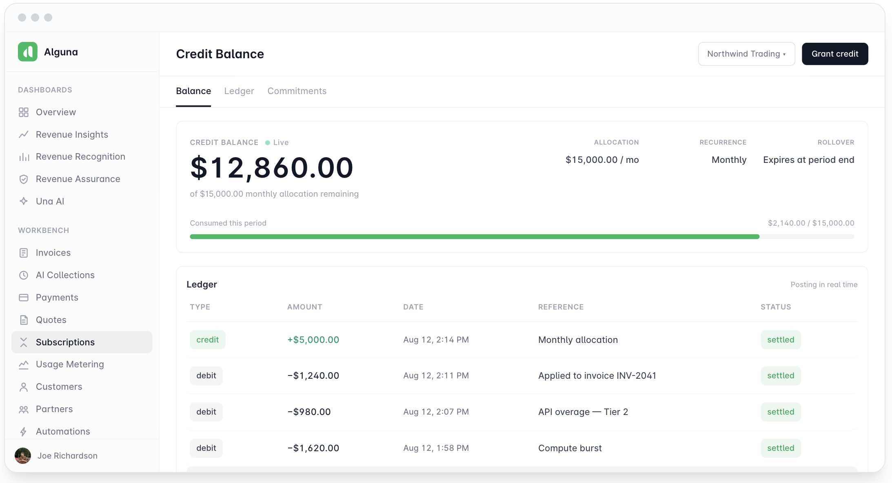Click settled status in Monthly allocation row
Image resolution: width=892 pixels, height=483 pixels.
(781, 340)
